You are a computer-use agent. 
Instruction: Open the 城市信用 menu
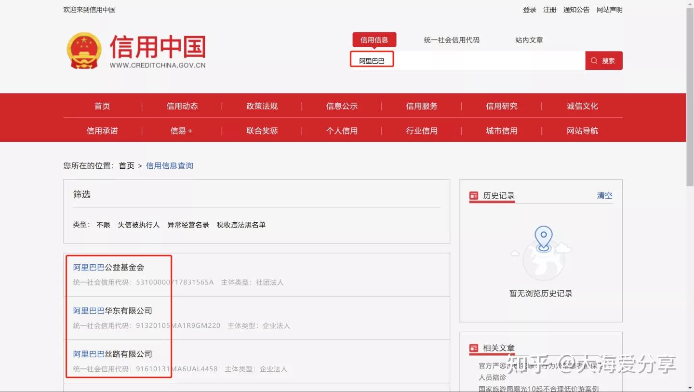pos(502,131)
